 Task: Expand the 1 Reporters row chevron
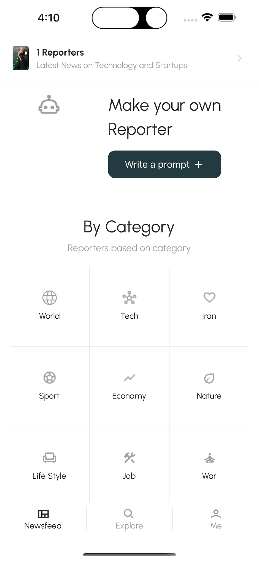239,58
